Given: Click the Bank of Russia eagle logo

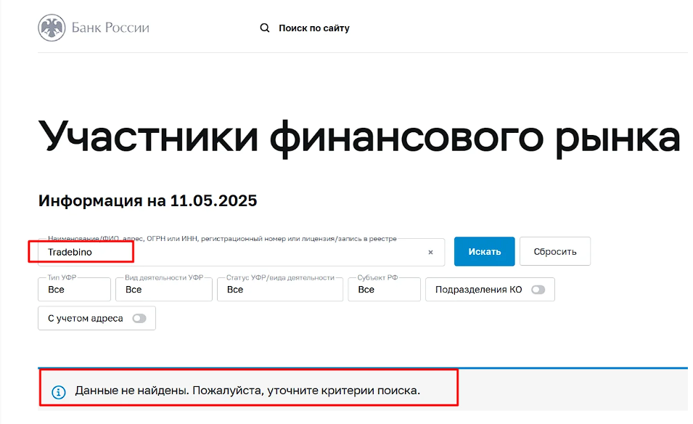Looking at the screenshot, I should click(x=52, y=28).
